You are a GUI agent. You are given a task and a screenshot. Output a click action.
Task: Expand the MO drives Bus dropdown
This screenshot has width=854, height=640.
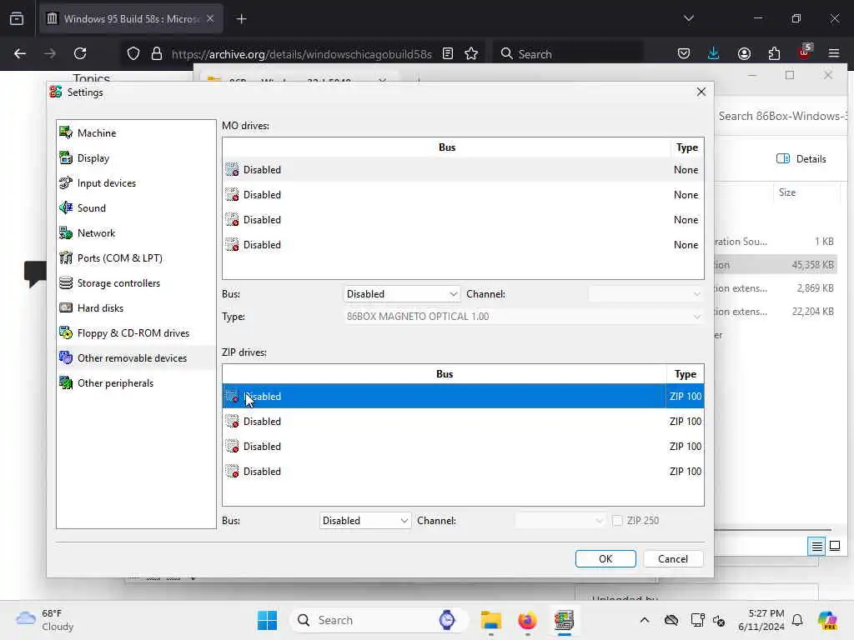click(402, 294)
